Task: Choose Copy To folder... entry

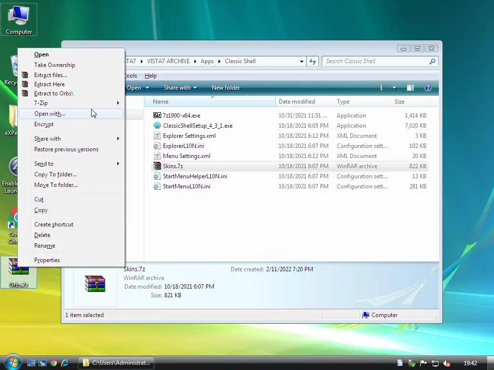Action: [x=71, y=174]
